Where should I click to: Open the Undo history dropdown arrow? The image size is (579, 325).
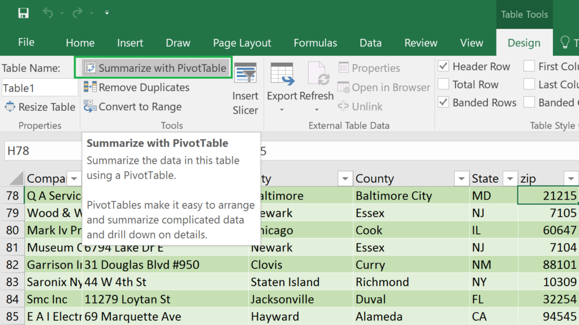coord(62,14)
